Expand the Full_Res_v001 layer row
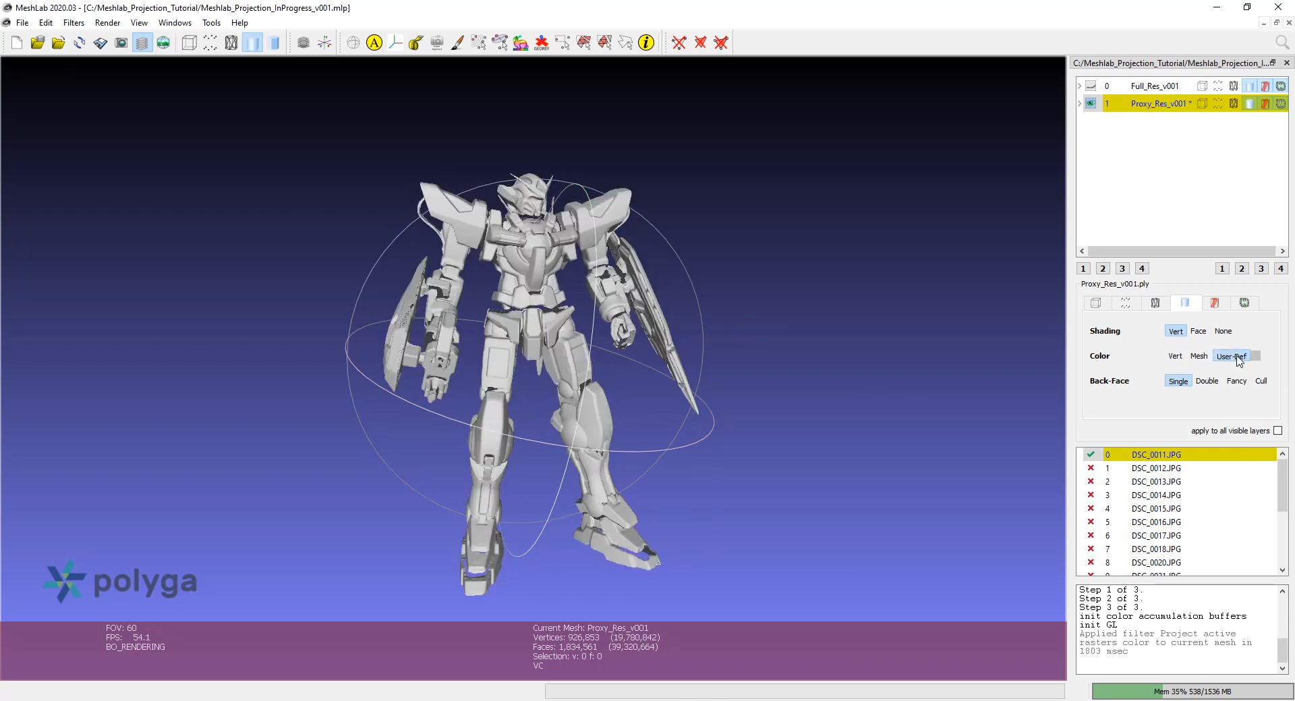 click(x=1079, y=86)
